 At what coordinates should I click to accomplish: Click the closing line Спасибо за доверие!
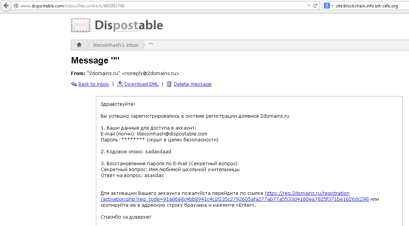(126, 217)
